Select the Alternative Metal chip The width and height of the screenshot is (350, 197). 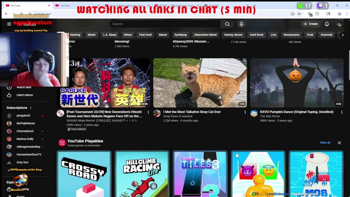point(205,35)
